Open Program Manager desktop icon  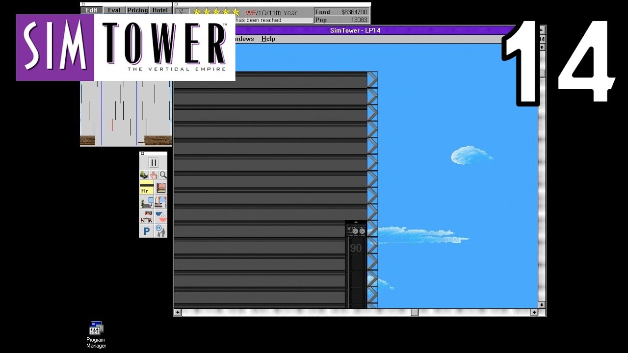[x=96, y=335]
